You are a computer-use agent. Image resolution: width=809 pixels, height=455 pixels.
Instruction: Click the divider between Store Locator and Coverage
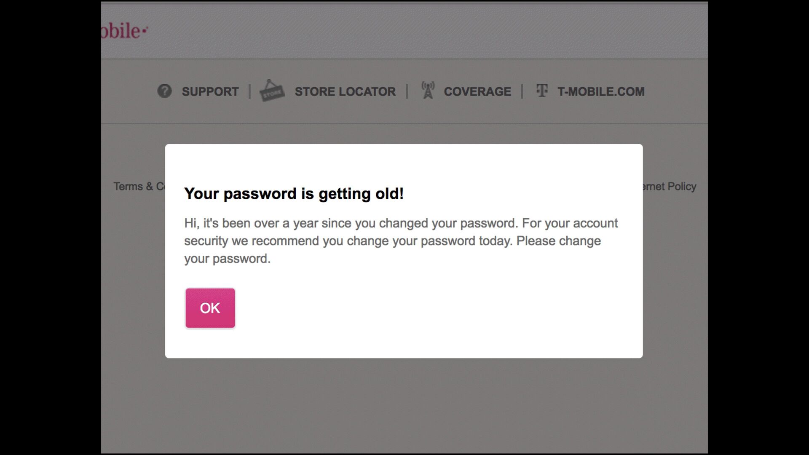(407, 91)
